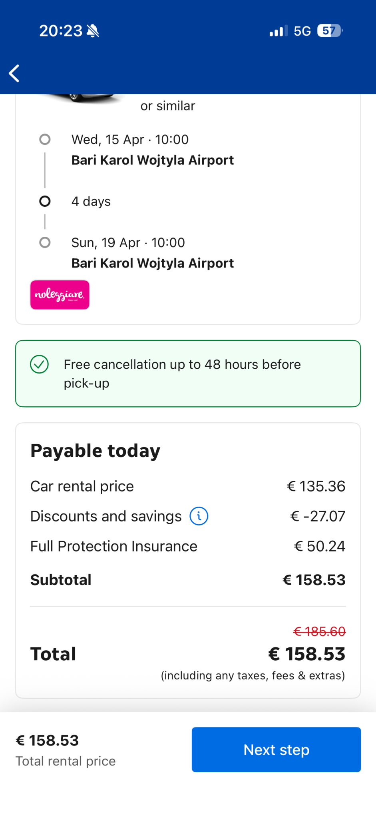Image resolution: width=376 pixels, height=819 pixels.
Task: Tap the battery indicator in status bar
Action: [x=329, y=31]
